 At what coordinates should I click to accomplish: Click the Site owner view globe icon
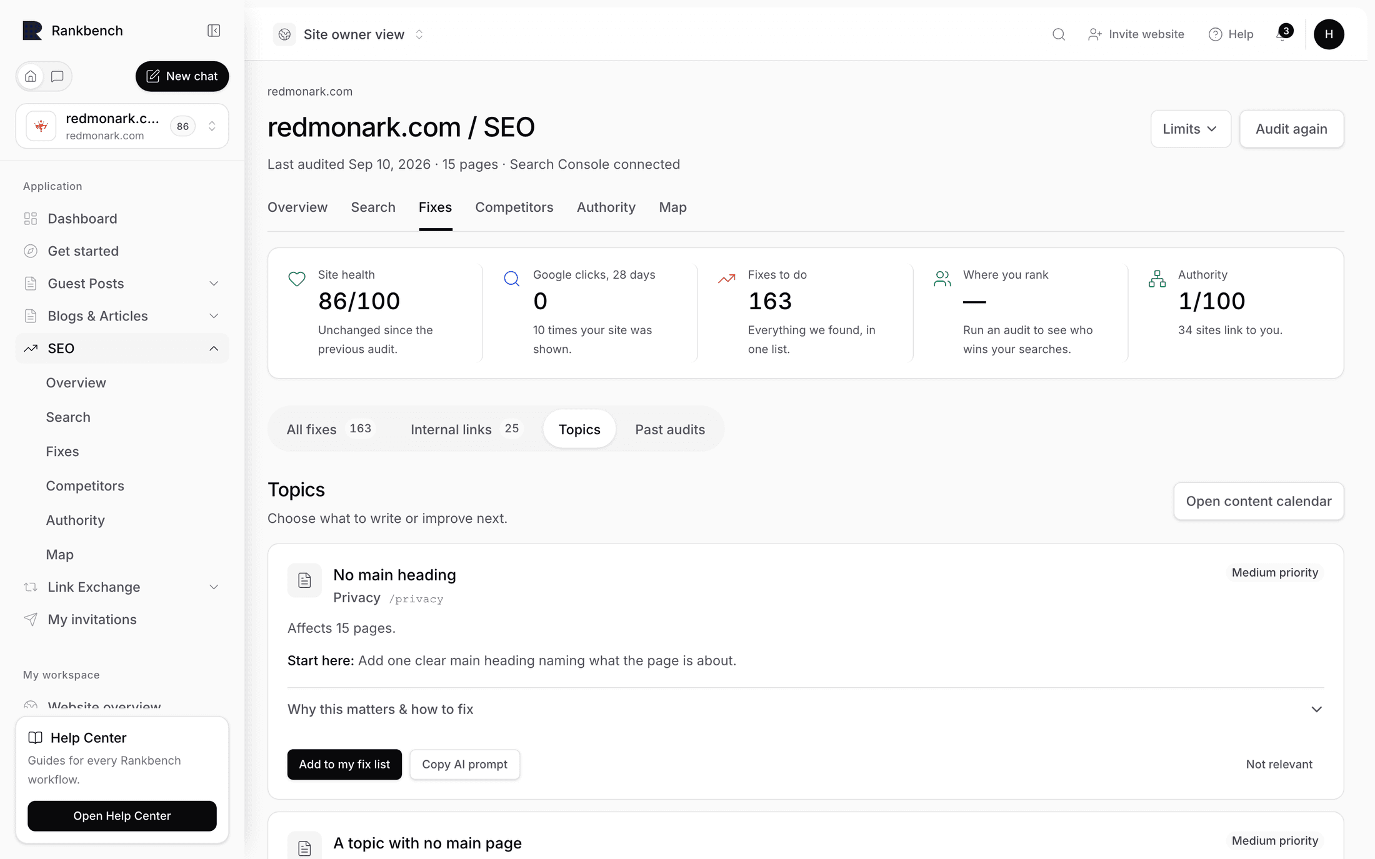[x=284, y=34]
